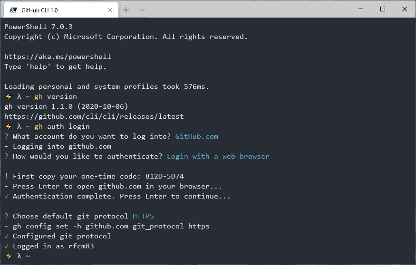The image size is (416, 265).
Task: Expand the new tab profile dropdown chevron
Action: (142, 10)
